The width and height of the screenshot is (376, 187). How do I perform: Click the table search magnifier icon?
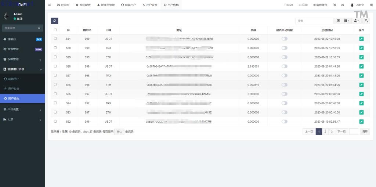tap(366, 21)
